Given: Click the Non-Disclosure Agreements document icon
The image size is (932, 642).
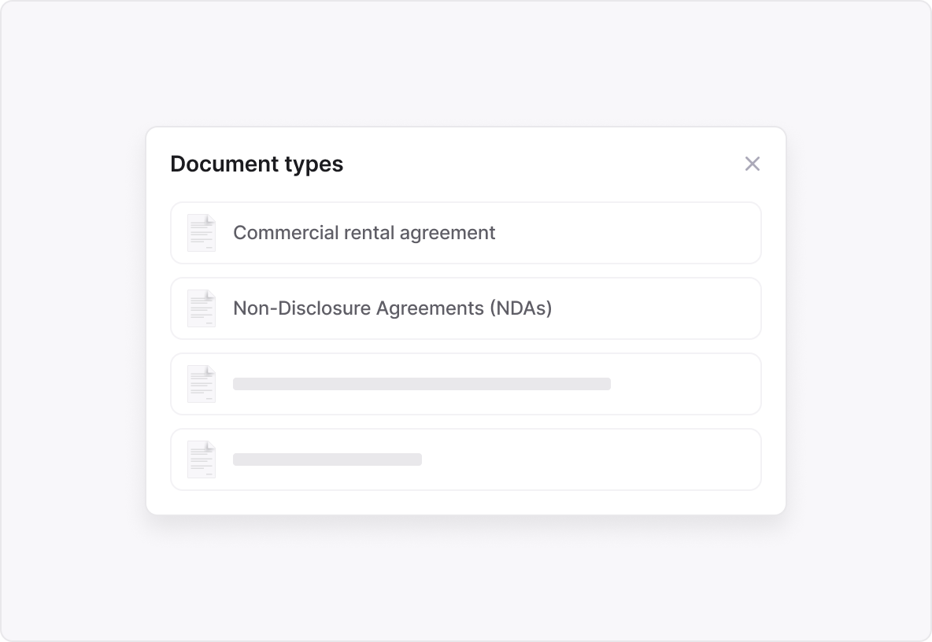Looking at the screenshot, I should (x=202, y=308).
